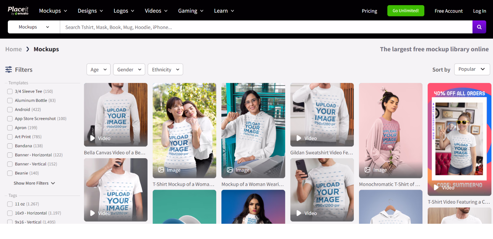493x239 pixels.
Task: Click the search text input field
Action: (x=266, y=27)
